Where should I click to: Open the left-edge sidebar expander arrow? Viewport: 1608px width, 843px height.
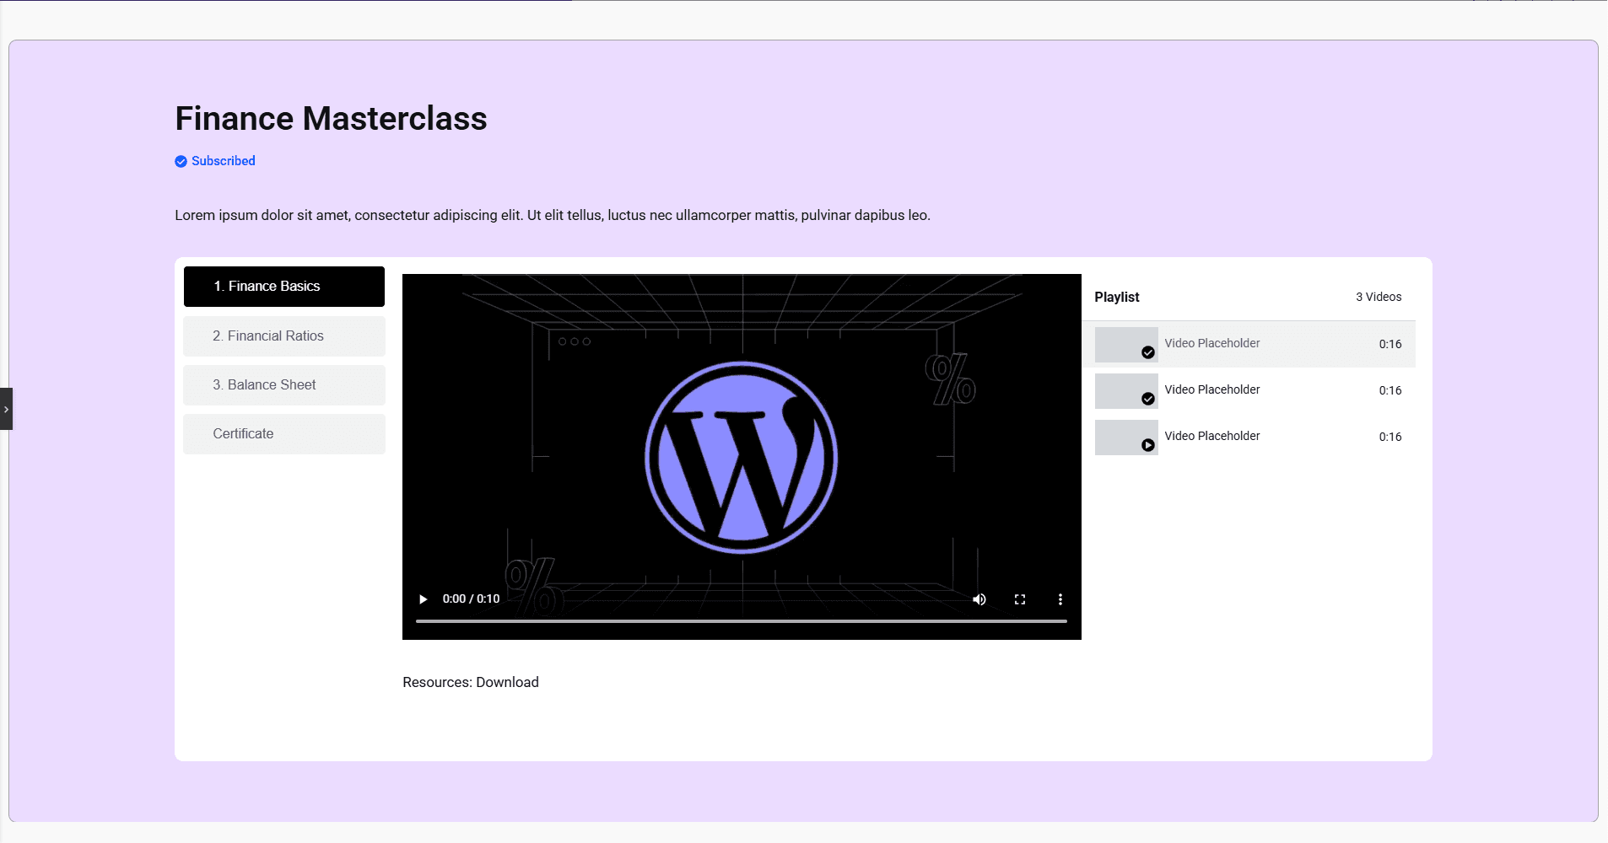6,409
